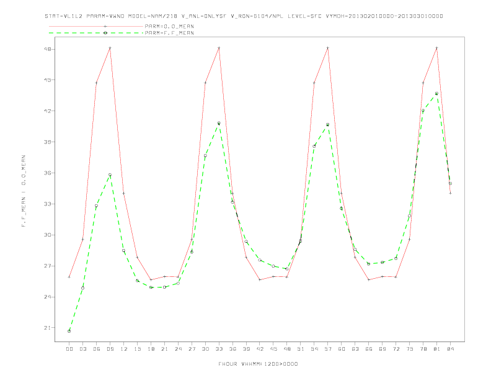The width and height of the screenshot is (491, 380).
Task: Click the x-axis tick label 30
Action: coord(205,349)
